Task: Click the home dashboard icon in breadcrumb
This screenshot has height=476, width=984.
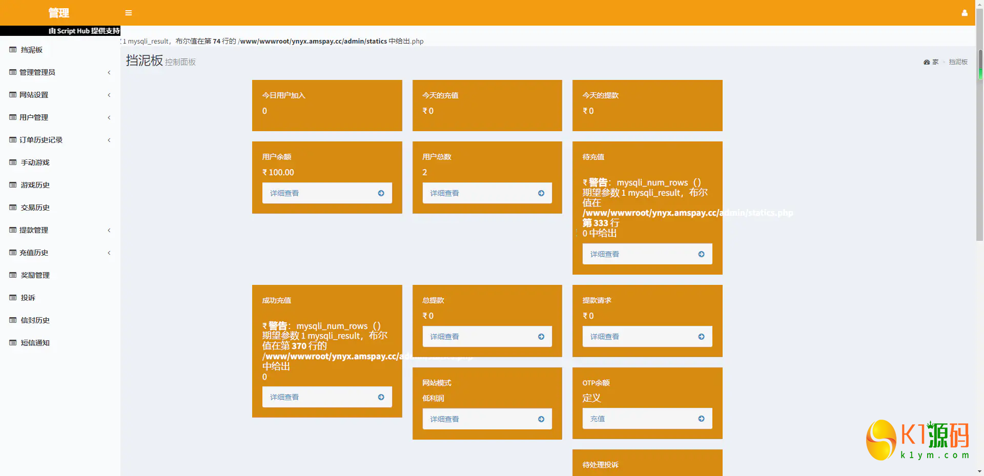Action: 927,62
